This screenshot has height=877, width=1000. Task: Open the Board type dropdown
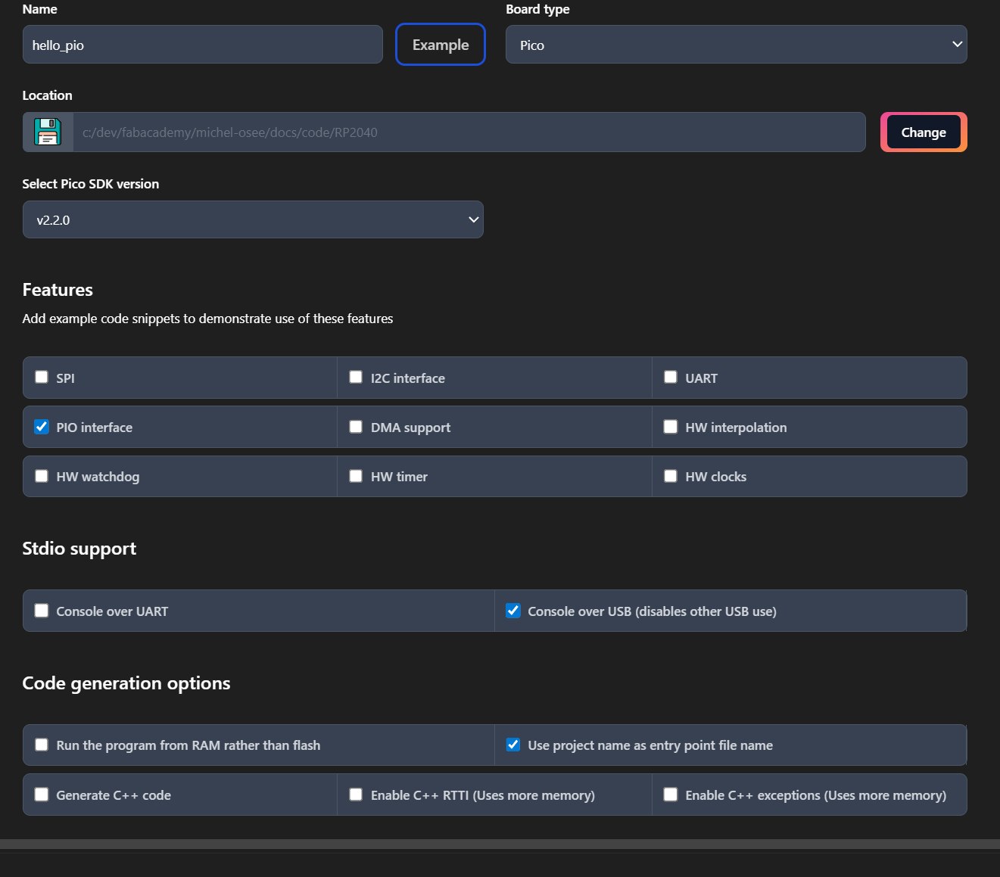coord(736,45)
